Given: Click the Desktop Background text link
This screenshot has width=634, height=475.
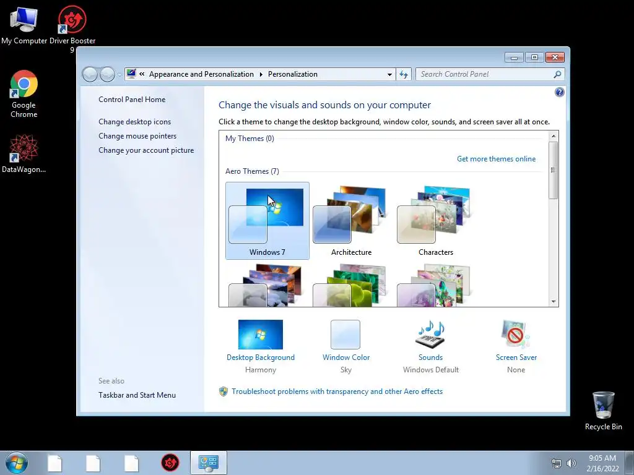Looking at the screenshot, I should point(261,357).
